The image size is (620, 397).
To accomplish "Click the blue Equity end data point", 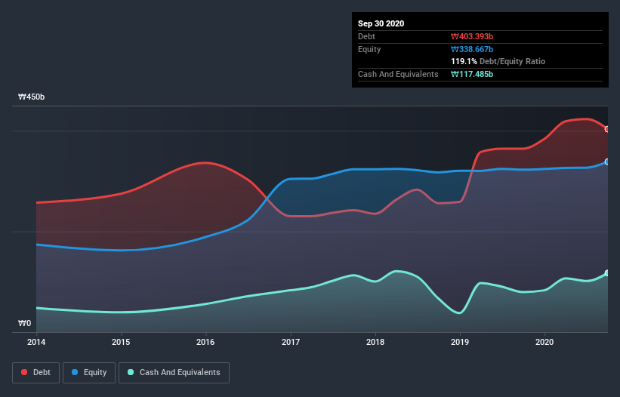I will pyautogui.click(x=607, y=162).
